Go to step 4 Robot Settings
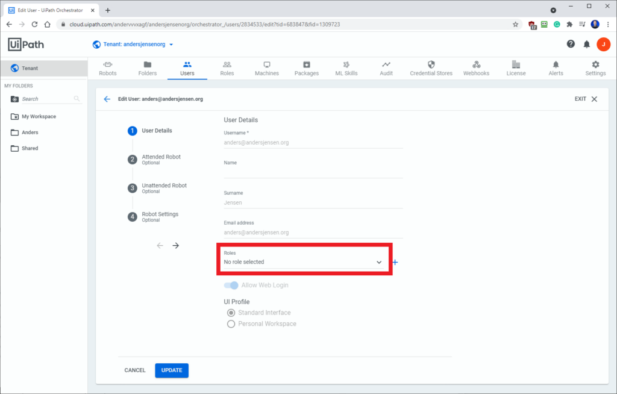Image resolution: width=617 pixels, height=394 pixels. [x=152, y=217]
